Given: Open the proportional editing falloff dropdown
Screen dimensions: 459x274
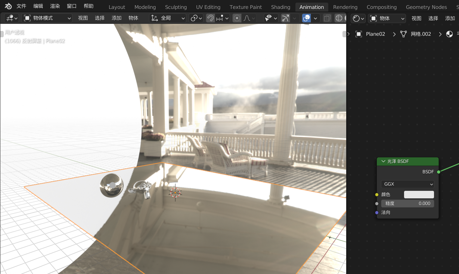Looking at the screenshot, I should click(x=249, y=18).
